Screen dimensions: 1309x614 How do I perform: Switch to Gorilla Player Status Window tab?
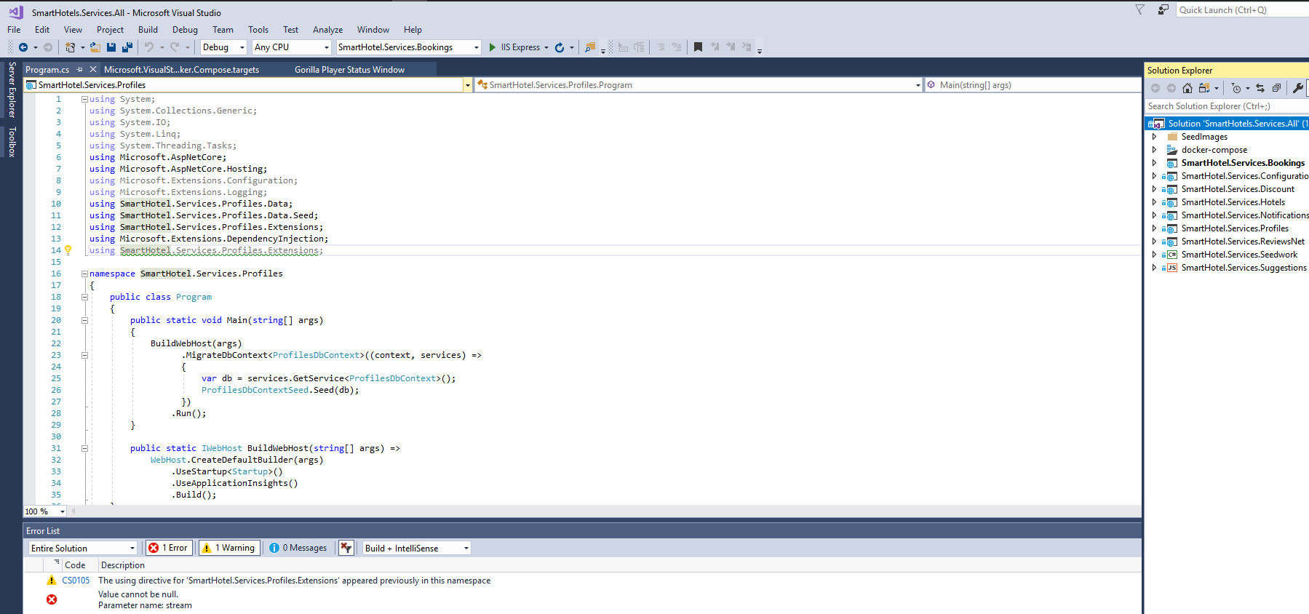349,70
